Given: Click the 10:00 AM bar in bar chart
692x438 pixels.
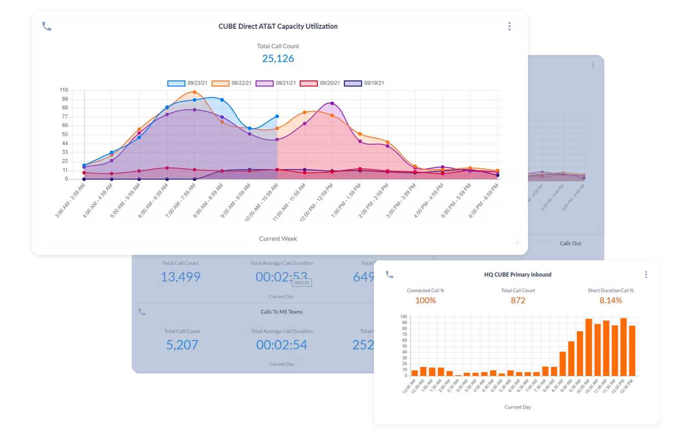Looking at the screenshot, I should [589, 347].
